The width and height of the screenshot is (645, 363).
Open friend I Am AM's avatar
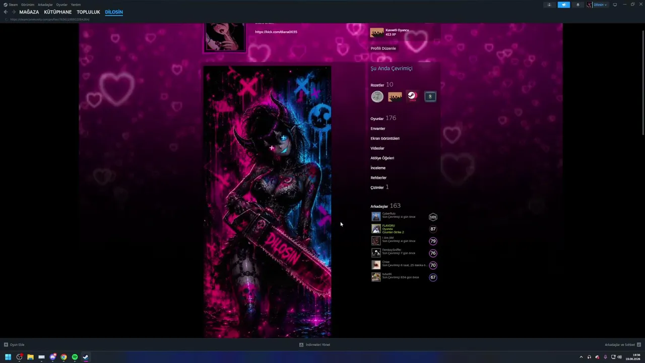(x=376, y=241)
